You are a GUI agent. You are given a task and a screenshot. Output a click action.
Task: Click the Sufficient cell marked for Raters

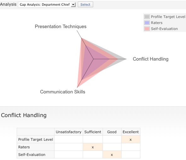point(93,147)
